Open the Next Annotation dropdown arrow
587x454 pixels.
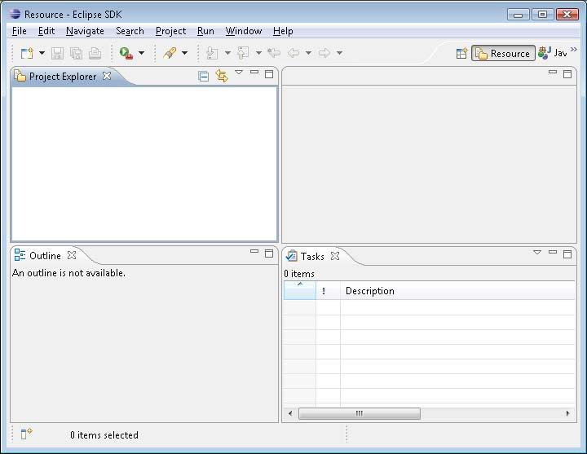pos(227,53)
